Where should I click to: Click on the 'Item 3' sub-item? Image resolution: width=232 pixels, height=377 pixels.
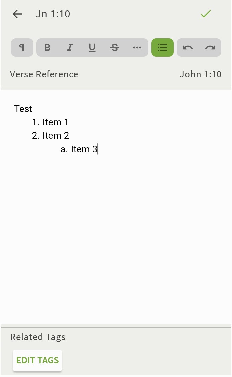84,149
